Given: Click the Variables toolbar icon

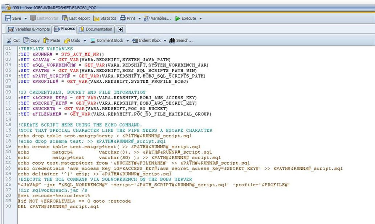Looking at the screenshot, I should point(147,18).
